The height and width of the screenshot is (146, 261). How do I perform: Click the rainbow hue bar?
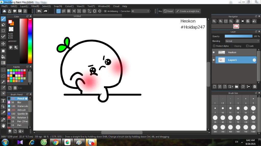[x=30, y=41]
